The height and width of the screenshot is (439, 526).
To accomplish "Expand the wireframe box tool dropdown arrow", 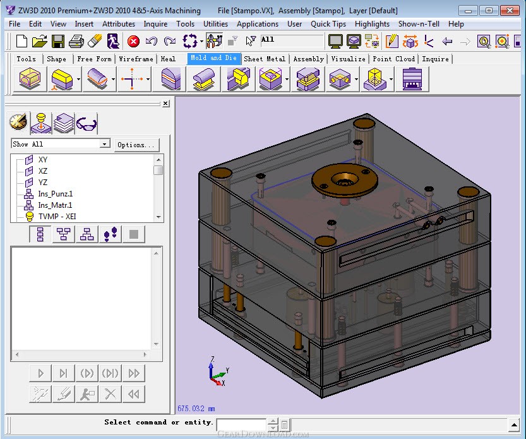I will [391, 79].
